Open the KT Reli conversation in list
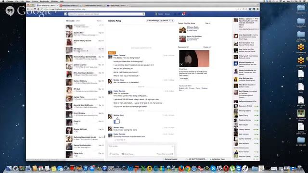This screenshot has width=308, height=173. [x=85, y=90]
